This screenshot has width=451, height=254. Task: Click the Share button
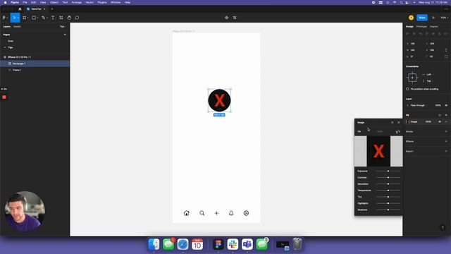pos(422,18)
